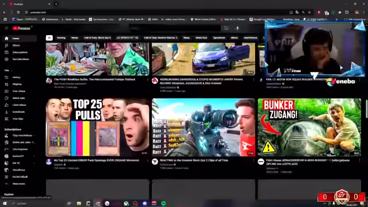Select the Hearthstone filter chip
Viewport: 368px width, 207px height.
(251, 38)
